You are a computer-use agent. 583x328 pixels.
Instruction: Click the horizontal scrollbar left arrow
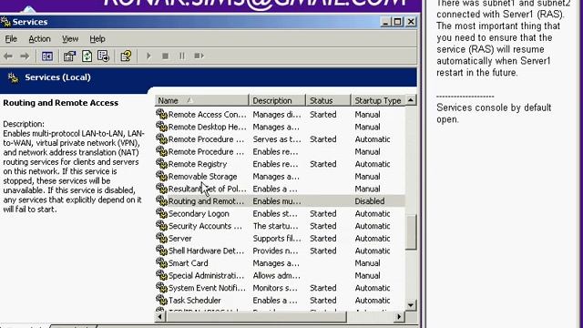[160, 317]
